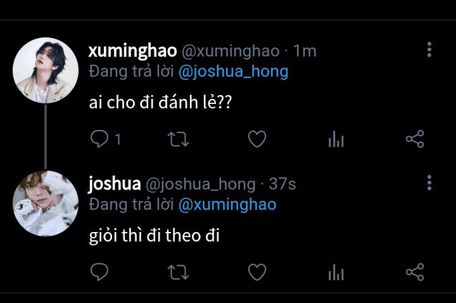The image size is (456, 303).
Task: Open xuminghao's profile picture
Action: (x=46, y=70)
